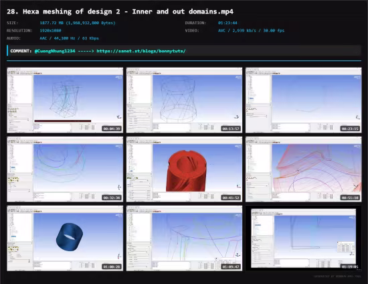Select the thumbnail stamped 00:13:57
The image size is (368, 284).
pyautogui.click(x=184, y=100)
